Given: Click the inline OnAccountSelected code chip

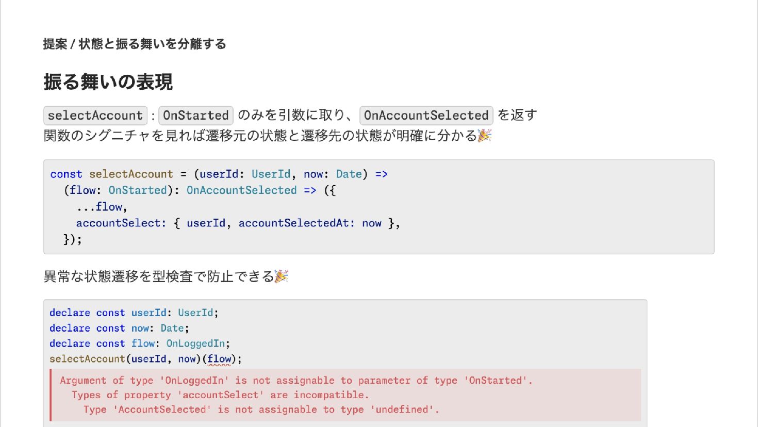Looking at the screenshot, I should click(x=426, y=116).
